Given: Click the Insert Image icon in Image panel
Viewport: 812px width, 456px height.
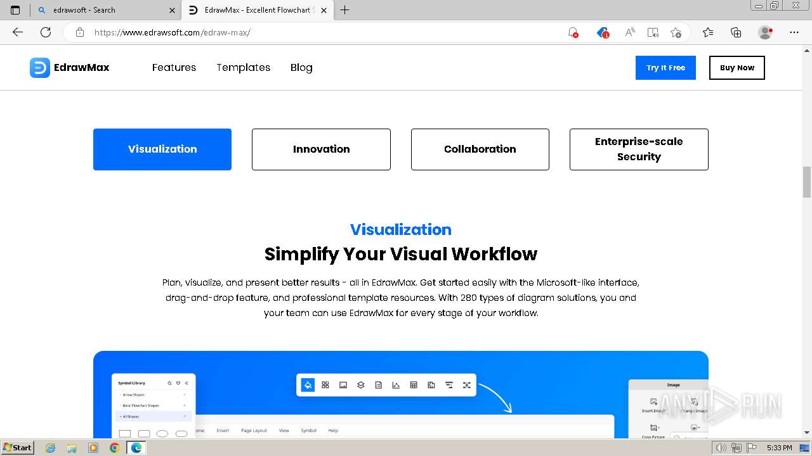Looking at the screenshot, I should pos(653,402).
